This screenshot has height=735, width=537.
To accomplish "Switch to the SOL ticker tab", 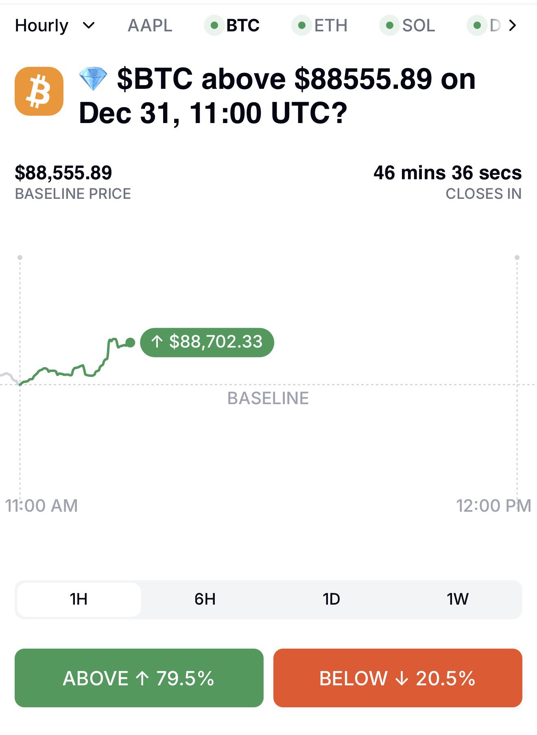I will click(x=418, y=26).
